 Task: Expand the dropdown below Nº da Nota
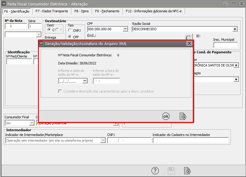click(x=38, y=34)
